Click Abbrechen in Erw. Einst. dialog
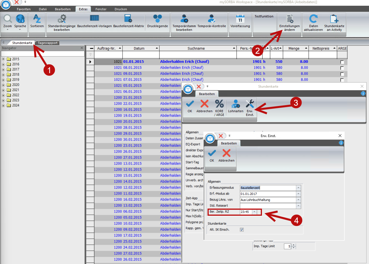Viewport: 369px width, 264px height. (x=226, y=156)
